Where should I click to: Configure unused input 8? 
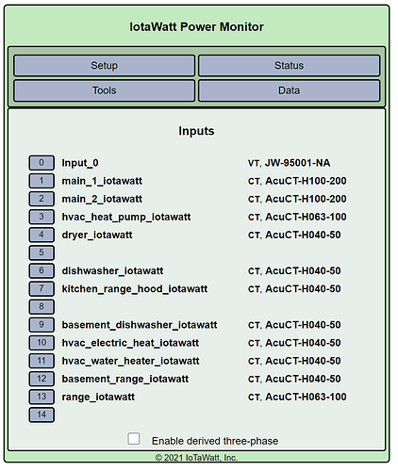point(41,306)
